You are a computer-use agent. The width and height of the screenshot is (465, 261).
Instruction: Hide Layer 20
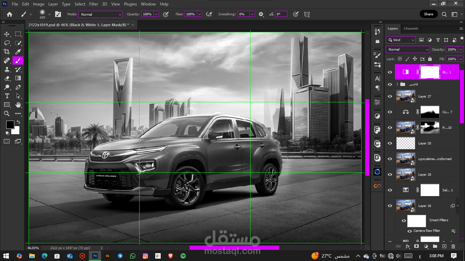[x=390, y=143]
